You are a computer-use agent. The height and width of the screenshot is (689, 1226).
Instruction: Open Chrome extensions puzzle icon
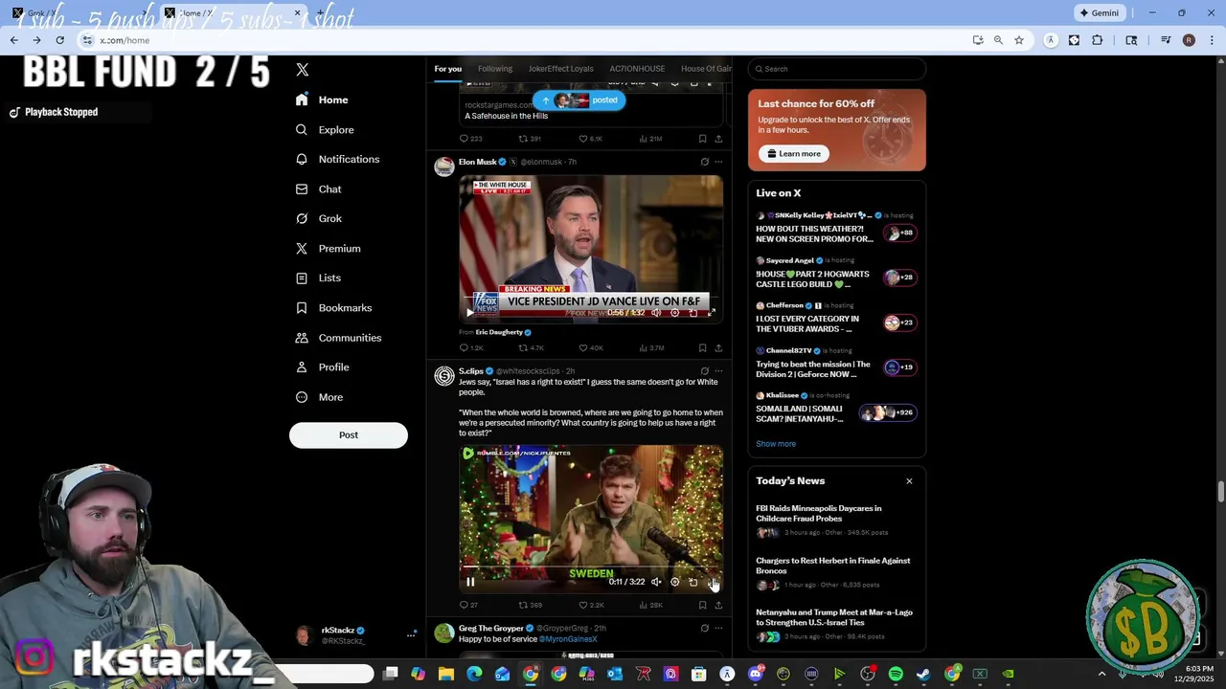(1098, 40)
